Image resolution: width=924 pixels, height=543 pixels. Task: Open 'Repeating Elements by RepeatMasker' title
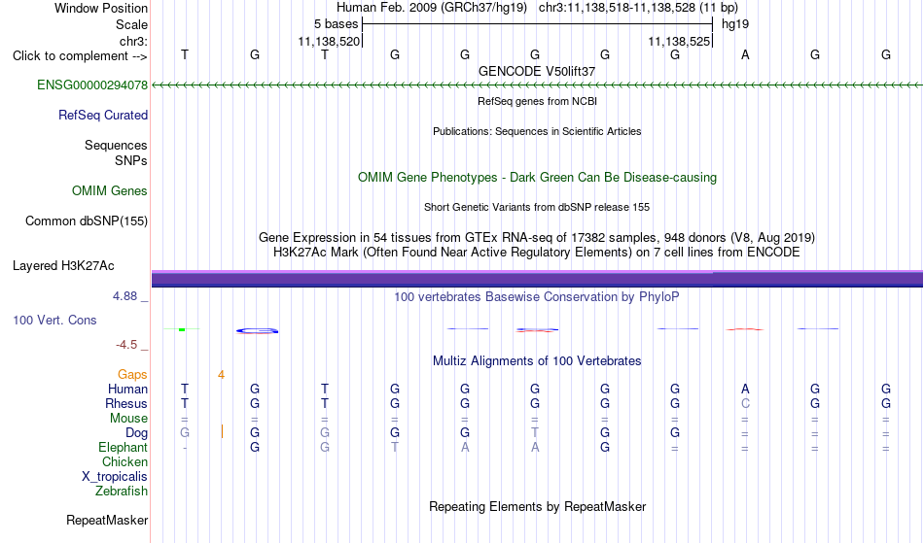click(537, 506)
